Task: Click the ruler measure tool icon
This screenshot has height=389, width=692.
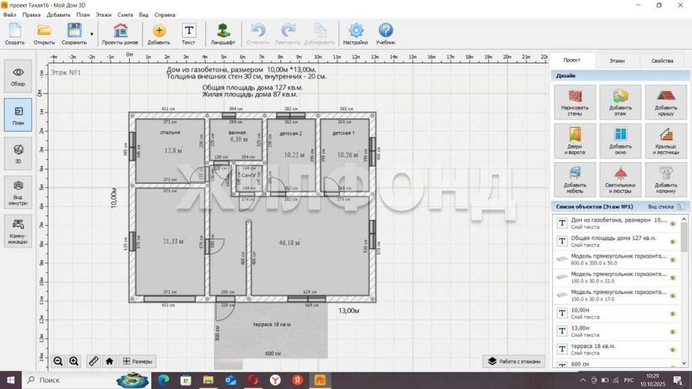Action: 93,361
